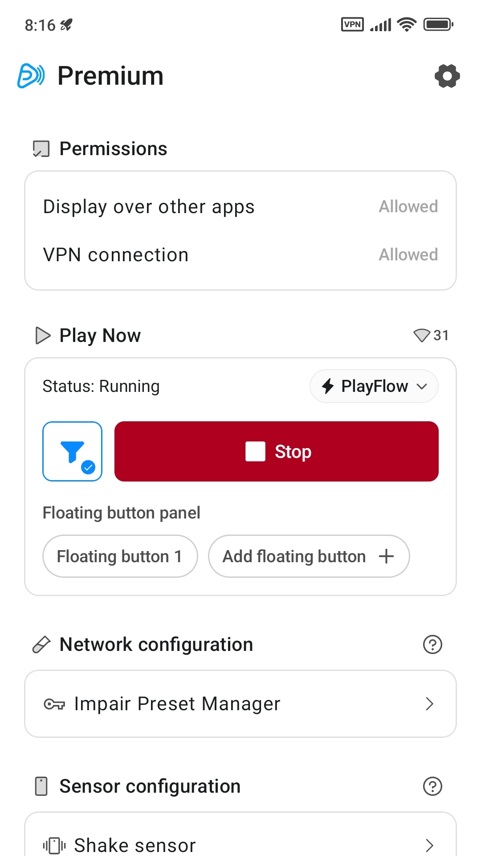The image size is (481, 856).
Task: Tap Add floating button
Action: click(309, 556)
